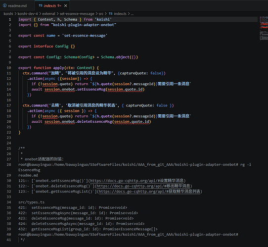Click setEssenceMsgAsync signature on line 36
This screenshot has width=268, height=247.
coord(85,213)
